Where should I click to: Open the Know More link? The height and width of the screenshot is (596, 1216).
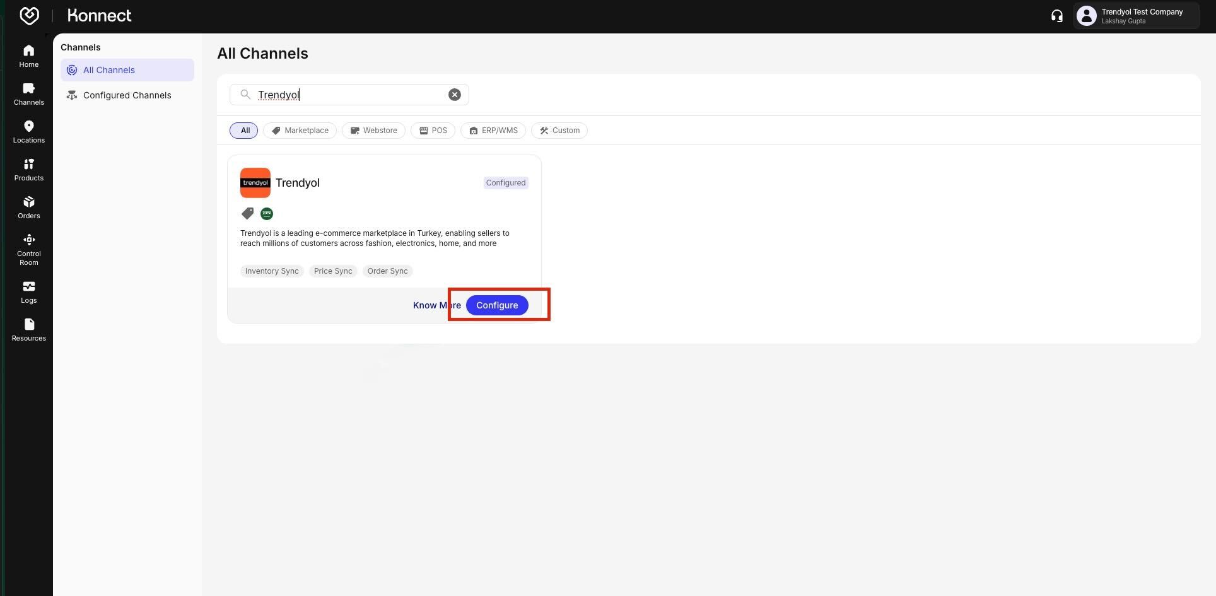pyautogui.click(x=437, y=305)
